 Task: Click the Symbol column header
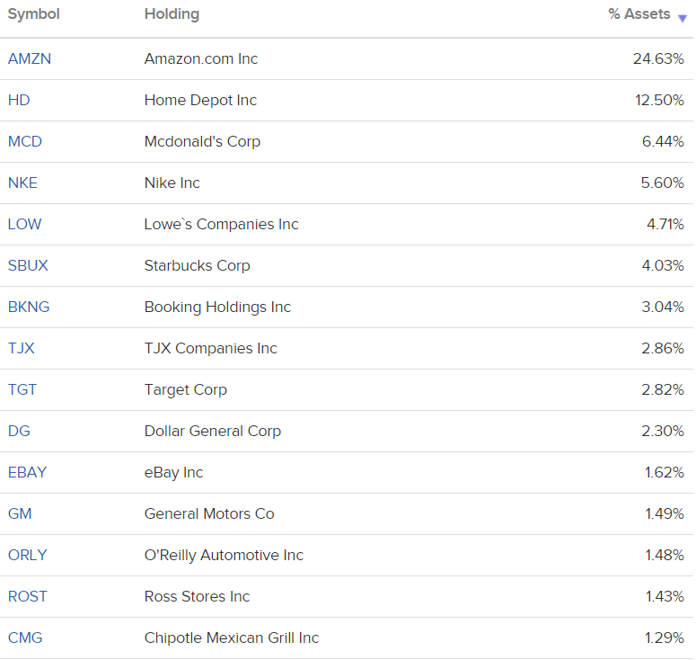point(34,13)
